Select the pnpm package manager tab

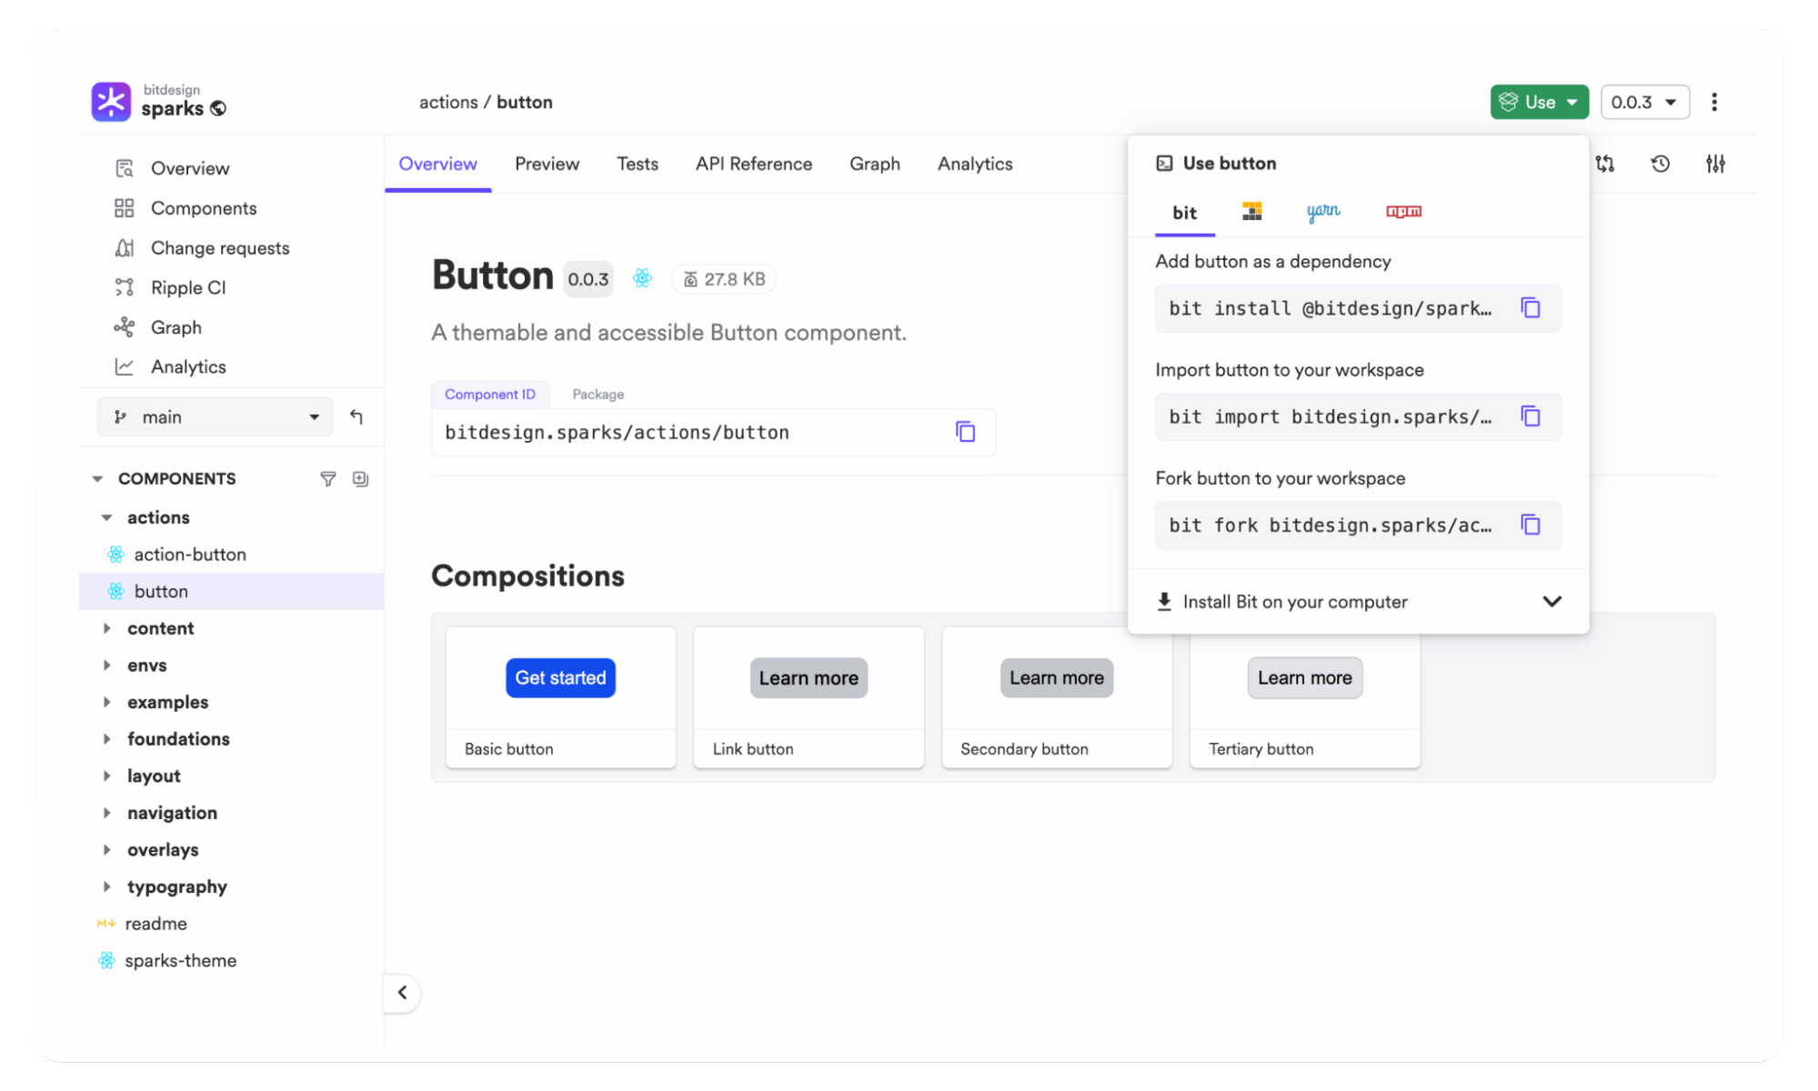[1252, 212]
